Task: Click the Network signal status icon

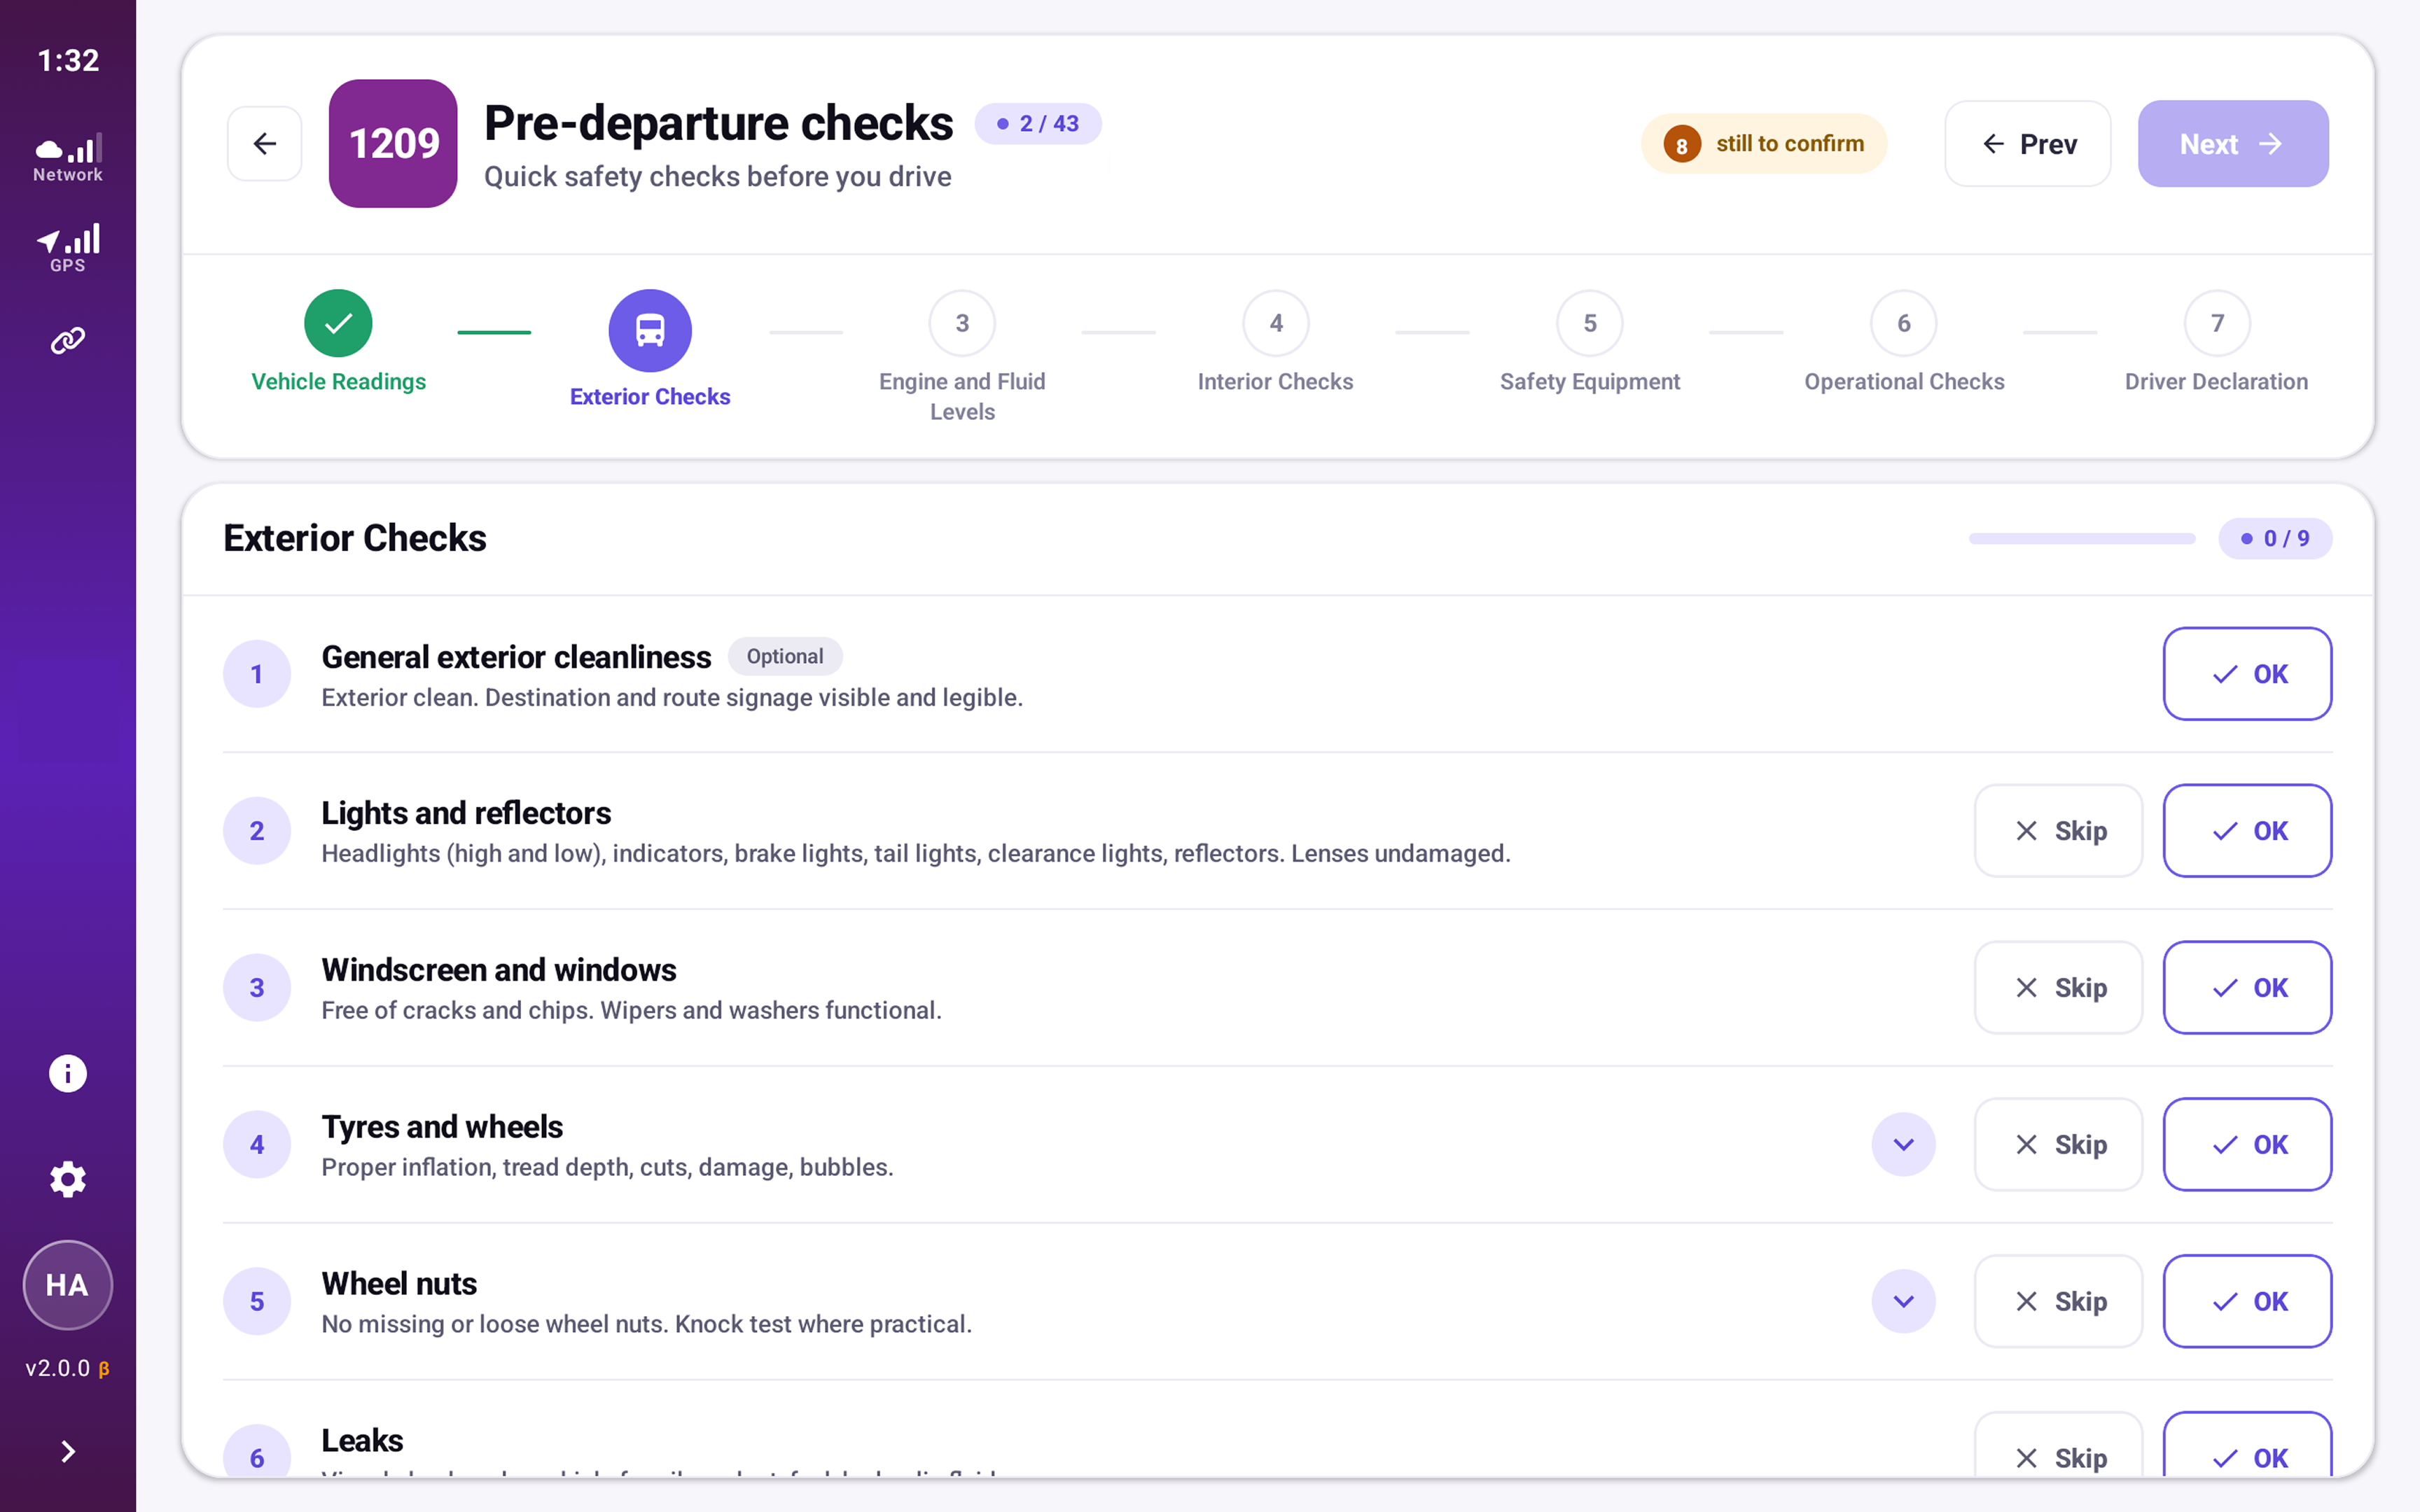Action: tap(68, 158)
